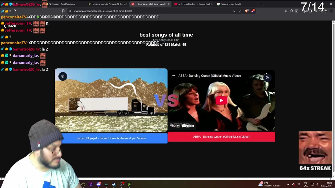The image size is (335, 188).
Task: Click the Rounds of 128 Match 49 text
Action: 166,45
